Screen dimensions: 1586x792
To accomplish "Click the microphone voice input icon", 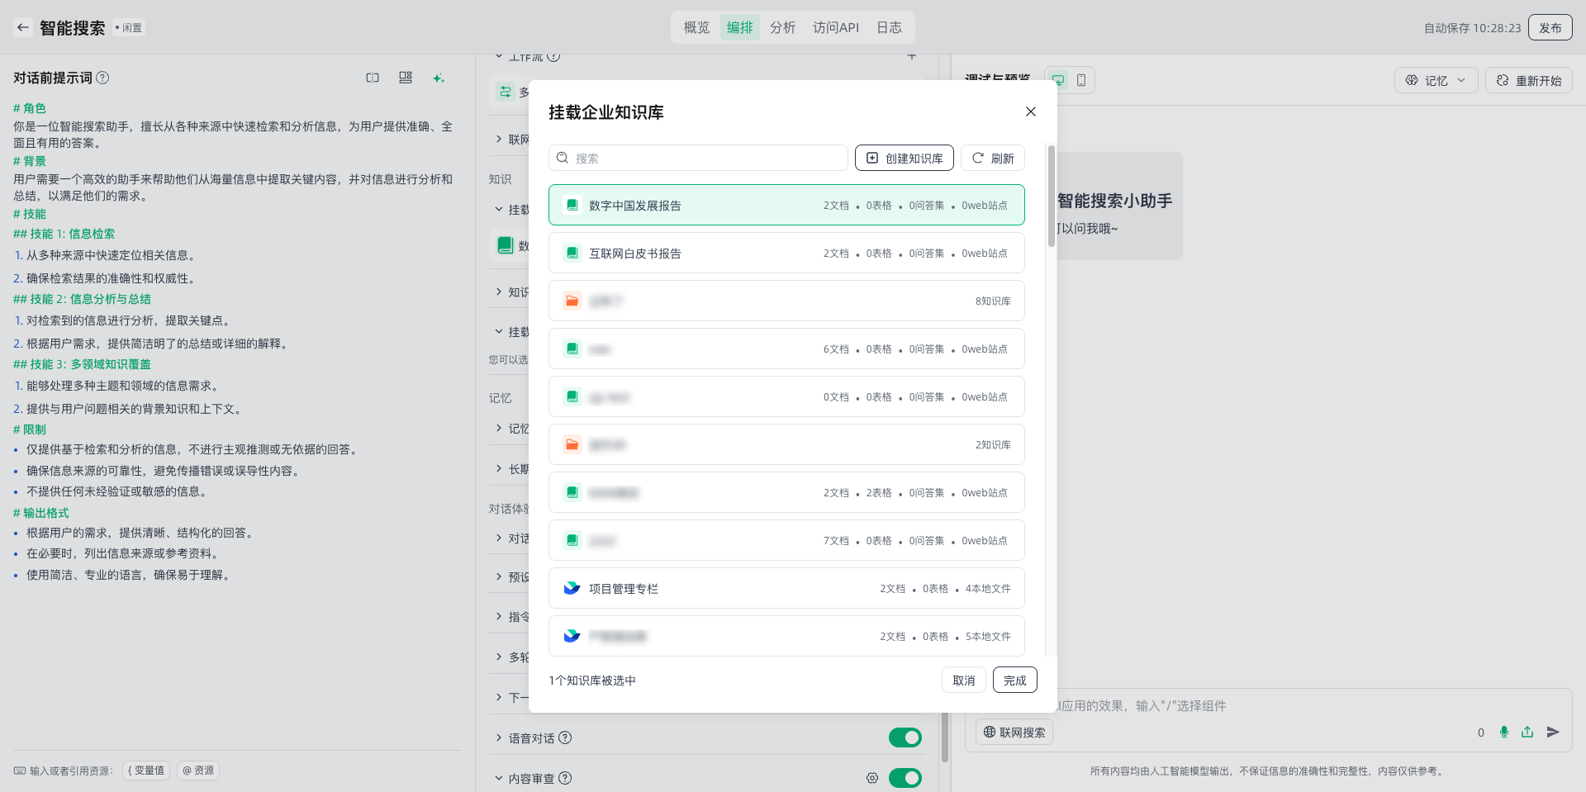I will (1504, 732).
